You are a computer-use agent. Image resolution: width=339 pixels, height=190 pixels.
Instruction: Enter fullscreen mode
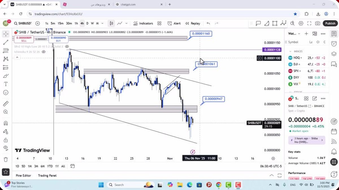tap(309, 23)
